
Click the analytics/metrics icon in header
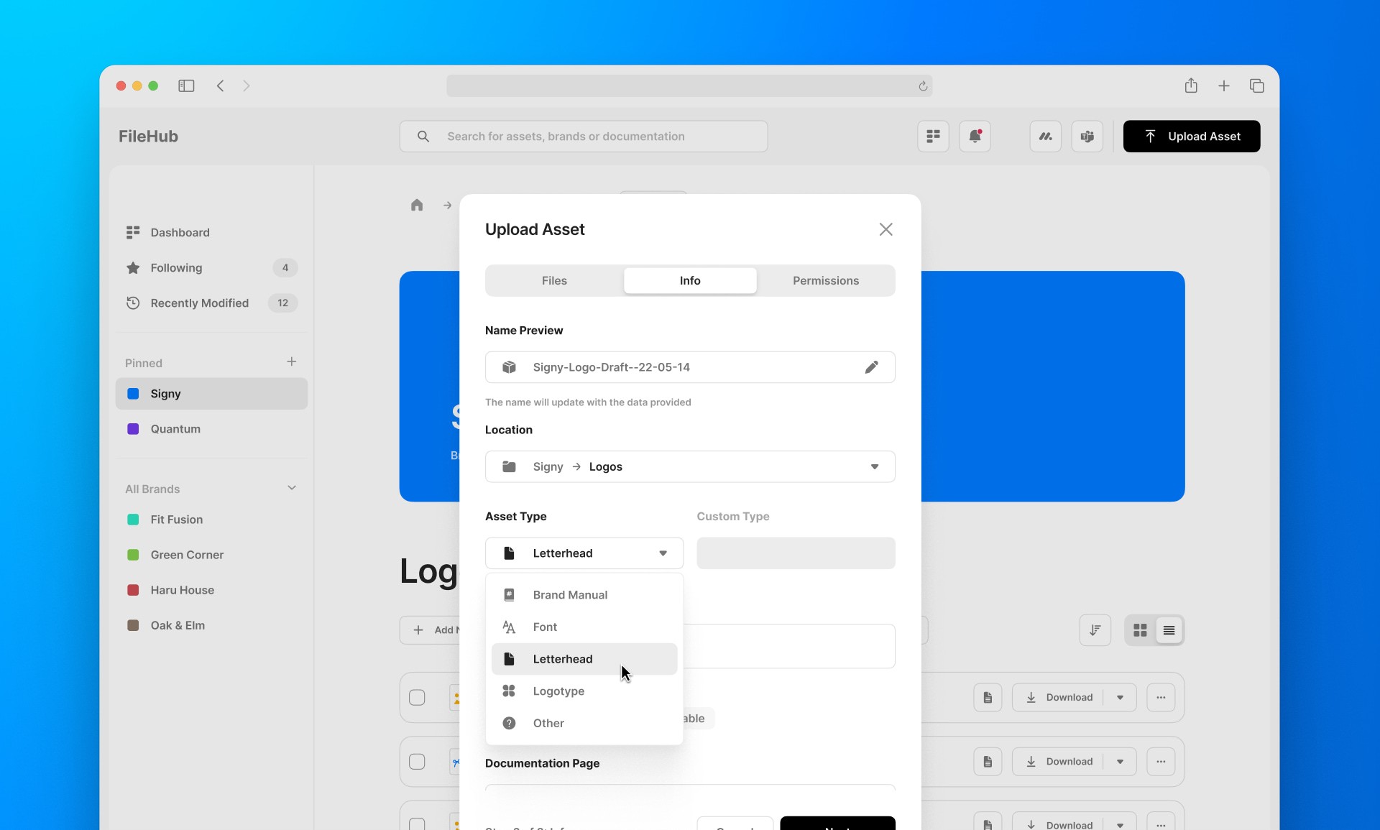click(1044, 136)
